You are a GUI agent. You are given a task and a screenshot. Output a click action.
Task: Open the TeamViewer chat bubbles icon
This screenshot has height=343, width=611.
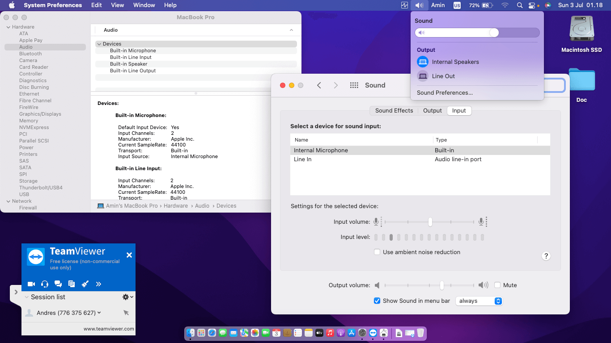click(x=58, y=284)
